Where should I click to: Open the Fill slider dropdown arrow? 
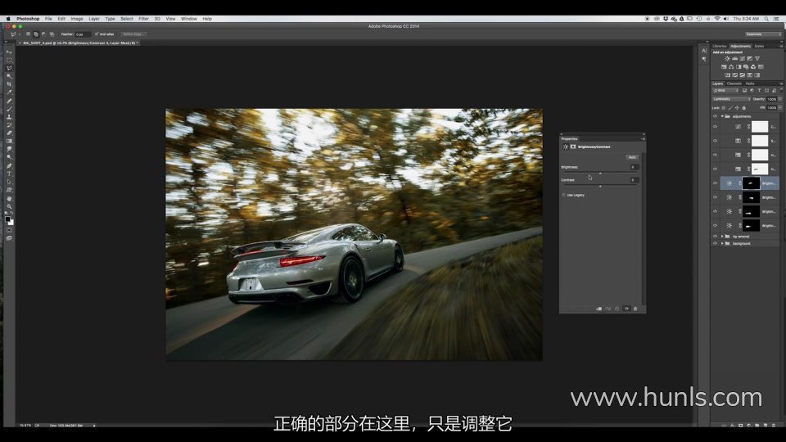(x=780, y=108)
